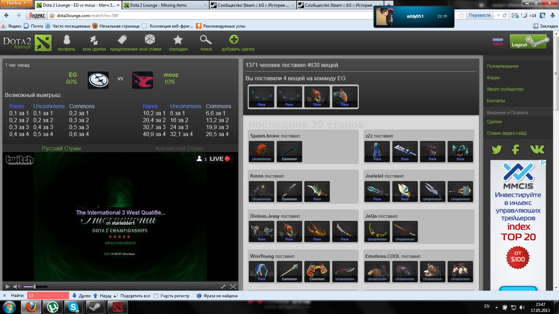Switch to first Сообщество Steam bG tab
This screenshot has width=559, height=314.
point(253,5)
